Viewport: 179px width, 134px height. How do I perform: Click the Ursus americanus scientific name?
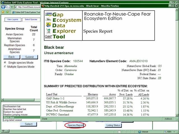pyautogui.click(x=59, y=53)
